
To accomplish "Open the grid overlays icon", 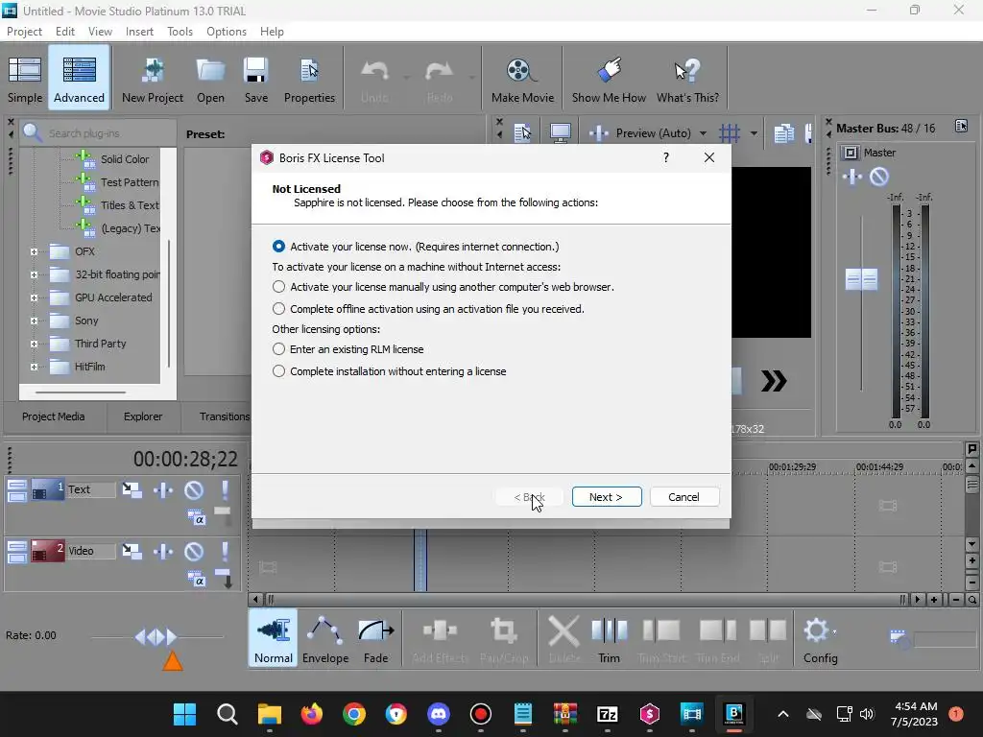I will [x=730, y=132].
